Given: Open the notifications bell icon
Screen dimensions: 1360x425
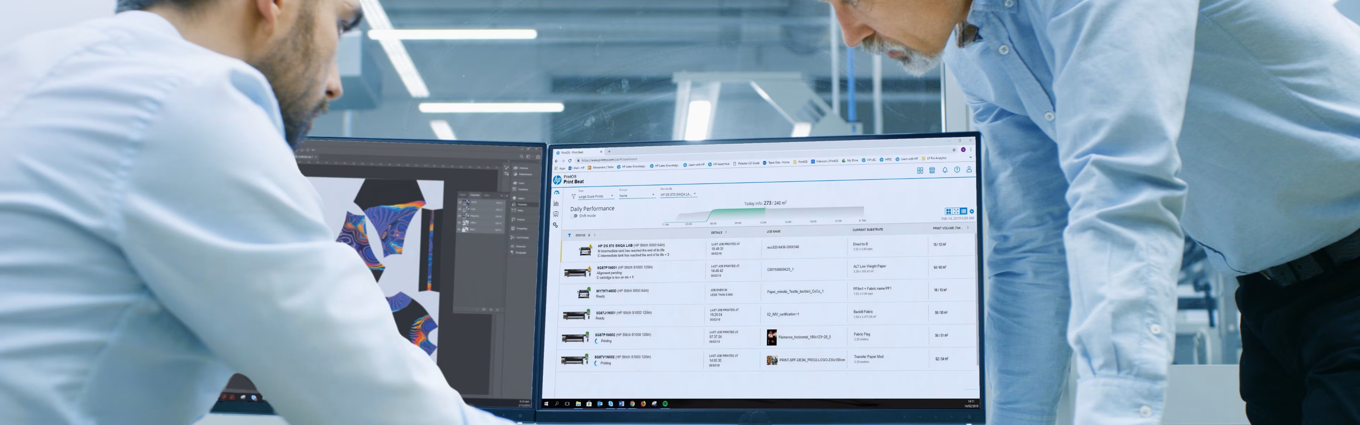Looking at the screenshot, I should (945, 170).
